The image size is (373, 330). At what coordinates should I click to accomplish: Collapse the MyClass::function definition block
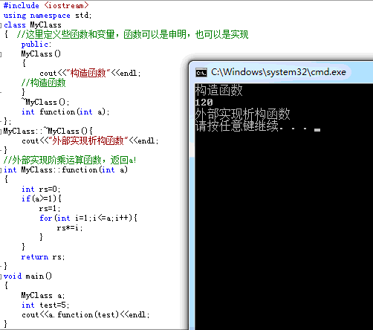pos(1,170)
